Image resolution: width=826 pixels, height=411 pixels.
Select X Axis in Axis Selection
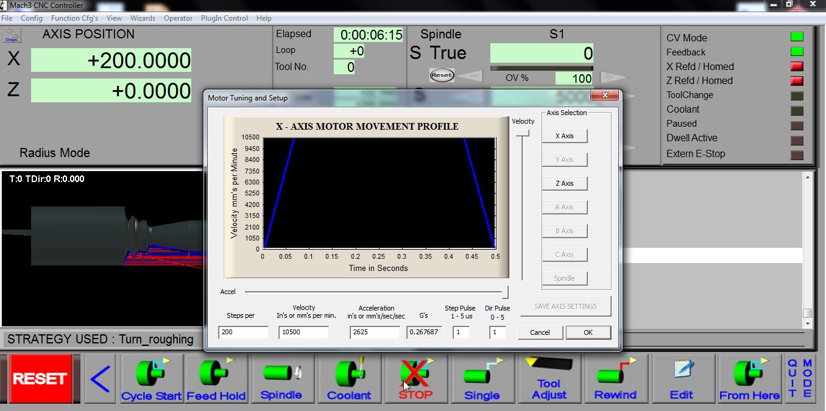point(565,136)
